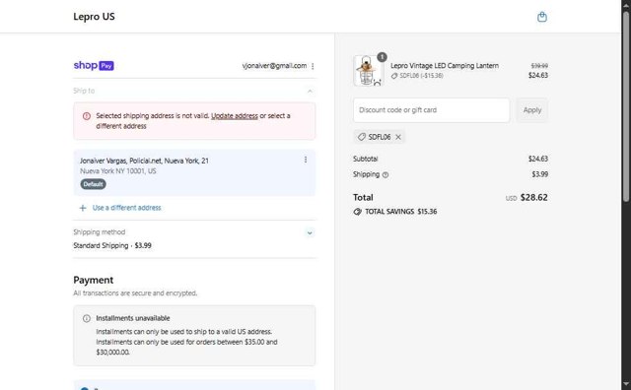This screenshot has width=631, height=390.
Task: Click the scrollbar down arrow
Action: 626,384
